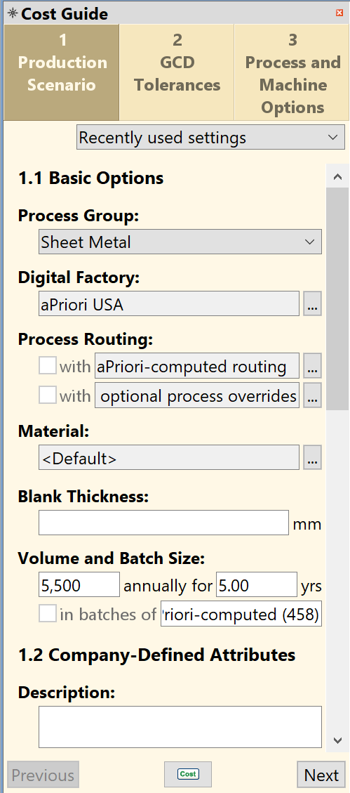Close the Cost Guide panel
350x793 pixels.
[x=339, y=13]
